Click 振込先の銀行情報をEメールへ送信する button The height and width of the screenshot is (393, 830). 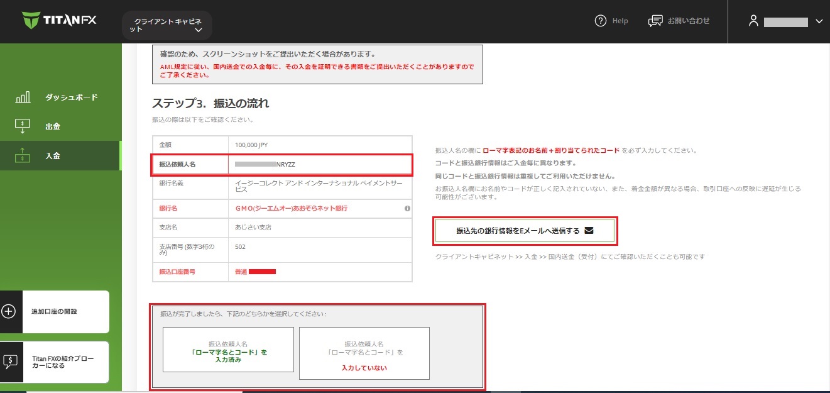click(525, 231)
